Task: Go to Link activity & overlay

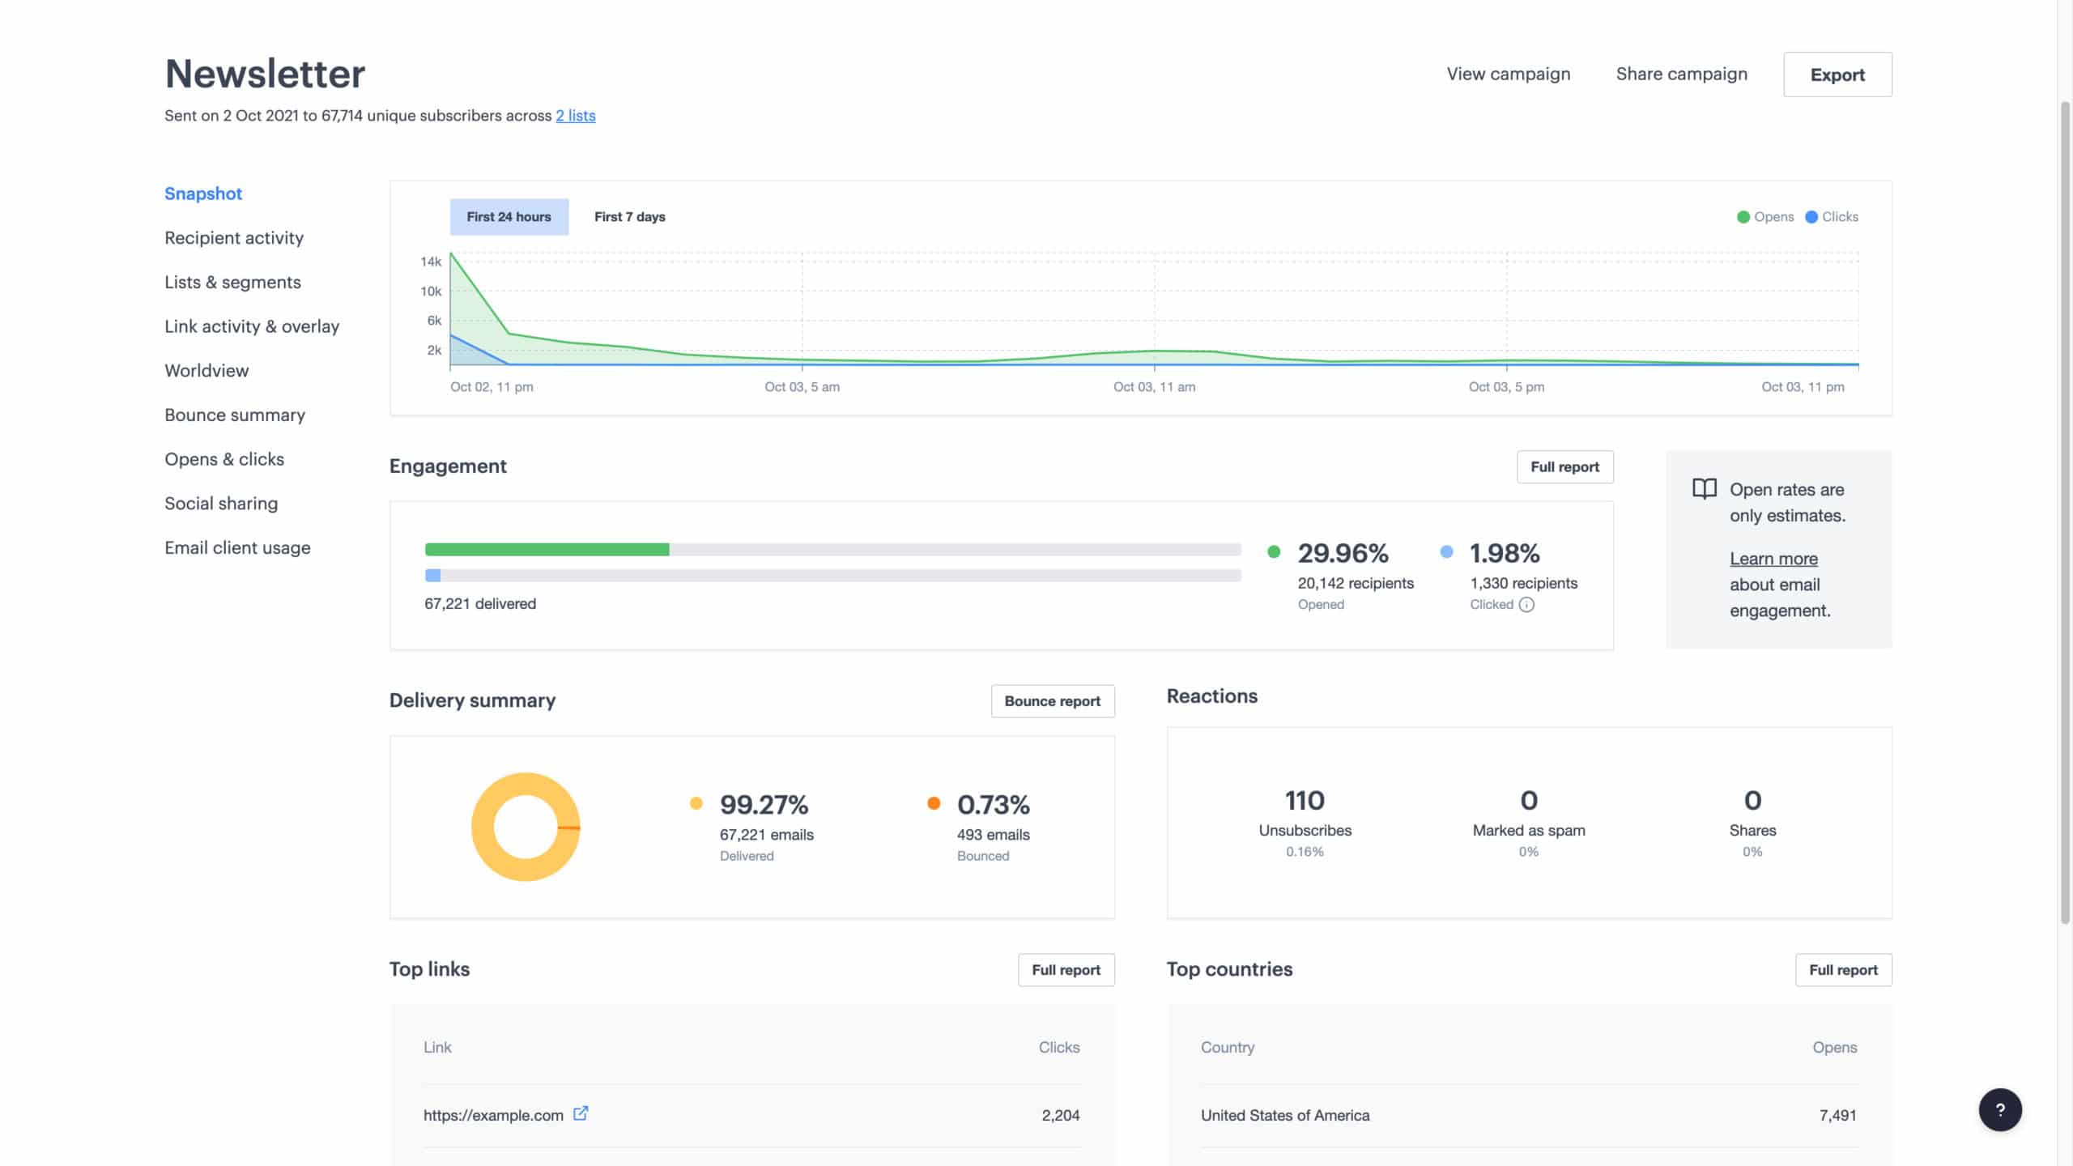Action: click(x=252, y=326)
